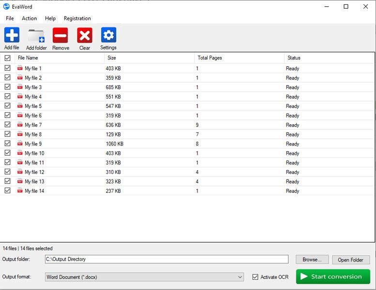Disable the Activate OCR checkbox

click(256, 277)
